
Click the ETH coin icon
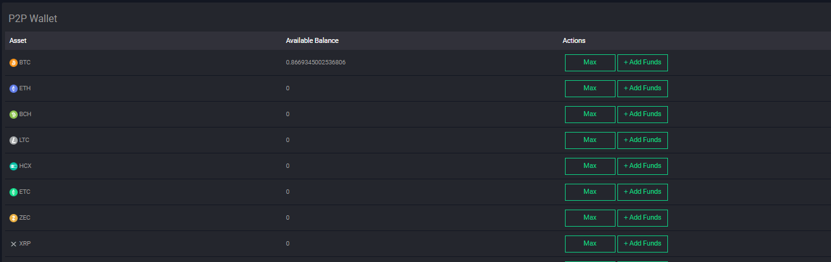click(13, 89)
